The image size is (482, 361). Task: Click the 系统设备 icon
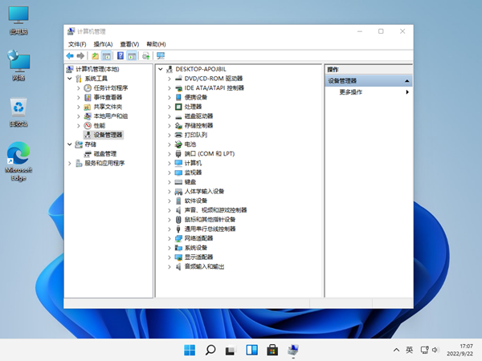[x=178, y=248]
